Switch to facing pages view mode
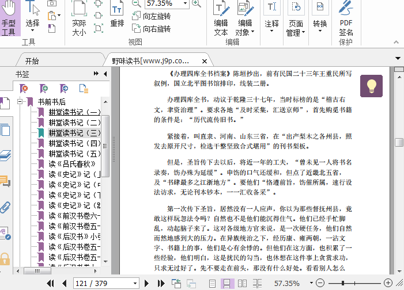 pyautogui.click(x=242, y=284)
